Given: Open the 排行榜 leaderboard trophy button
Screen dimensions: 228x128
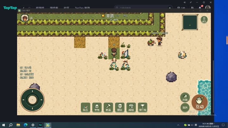Looking at the screenshot, I should (x=142, y=107).
